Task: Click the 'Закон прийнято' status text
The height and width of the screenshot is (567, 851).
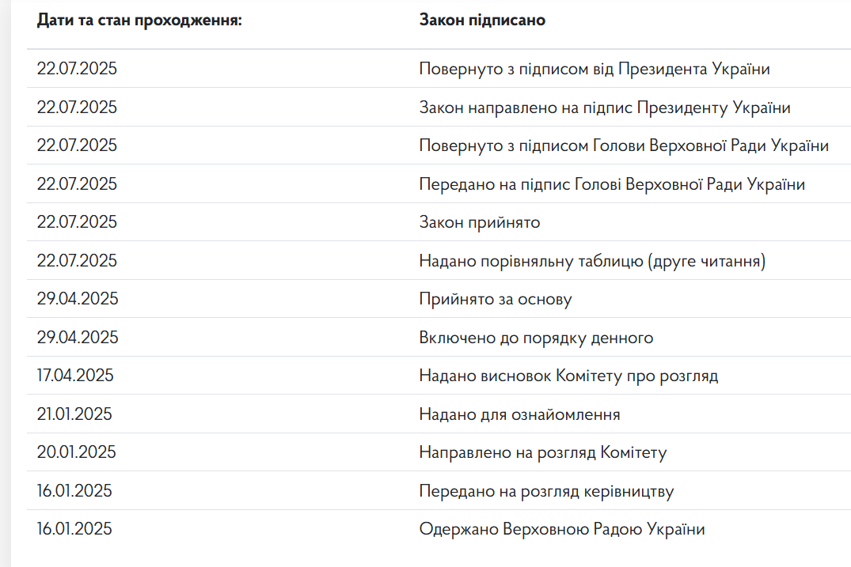Action: tap(480, 222)
